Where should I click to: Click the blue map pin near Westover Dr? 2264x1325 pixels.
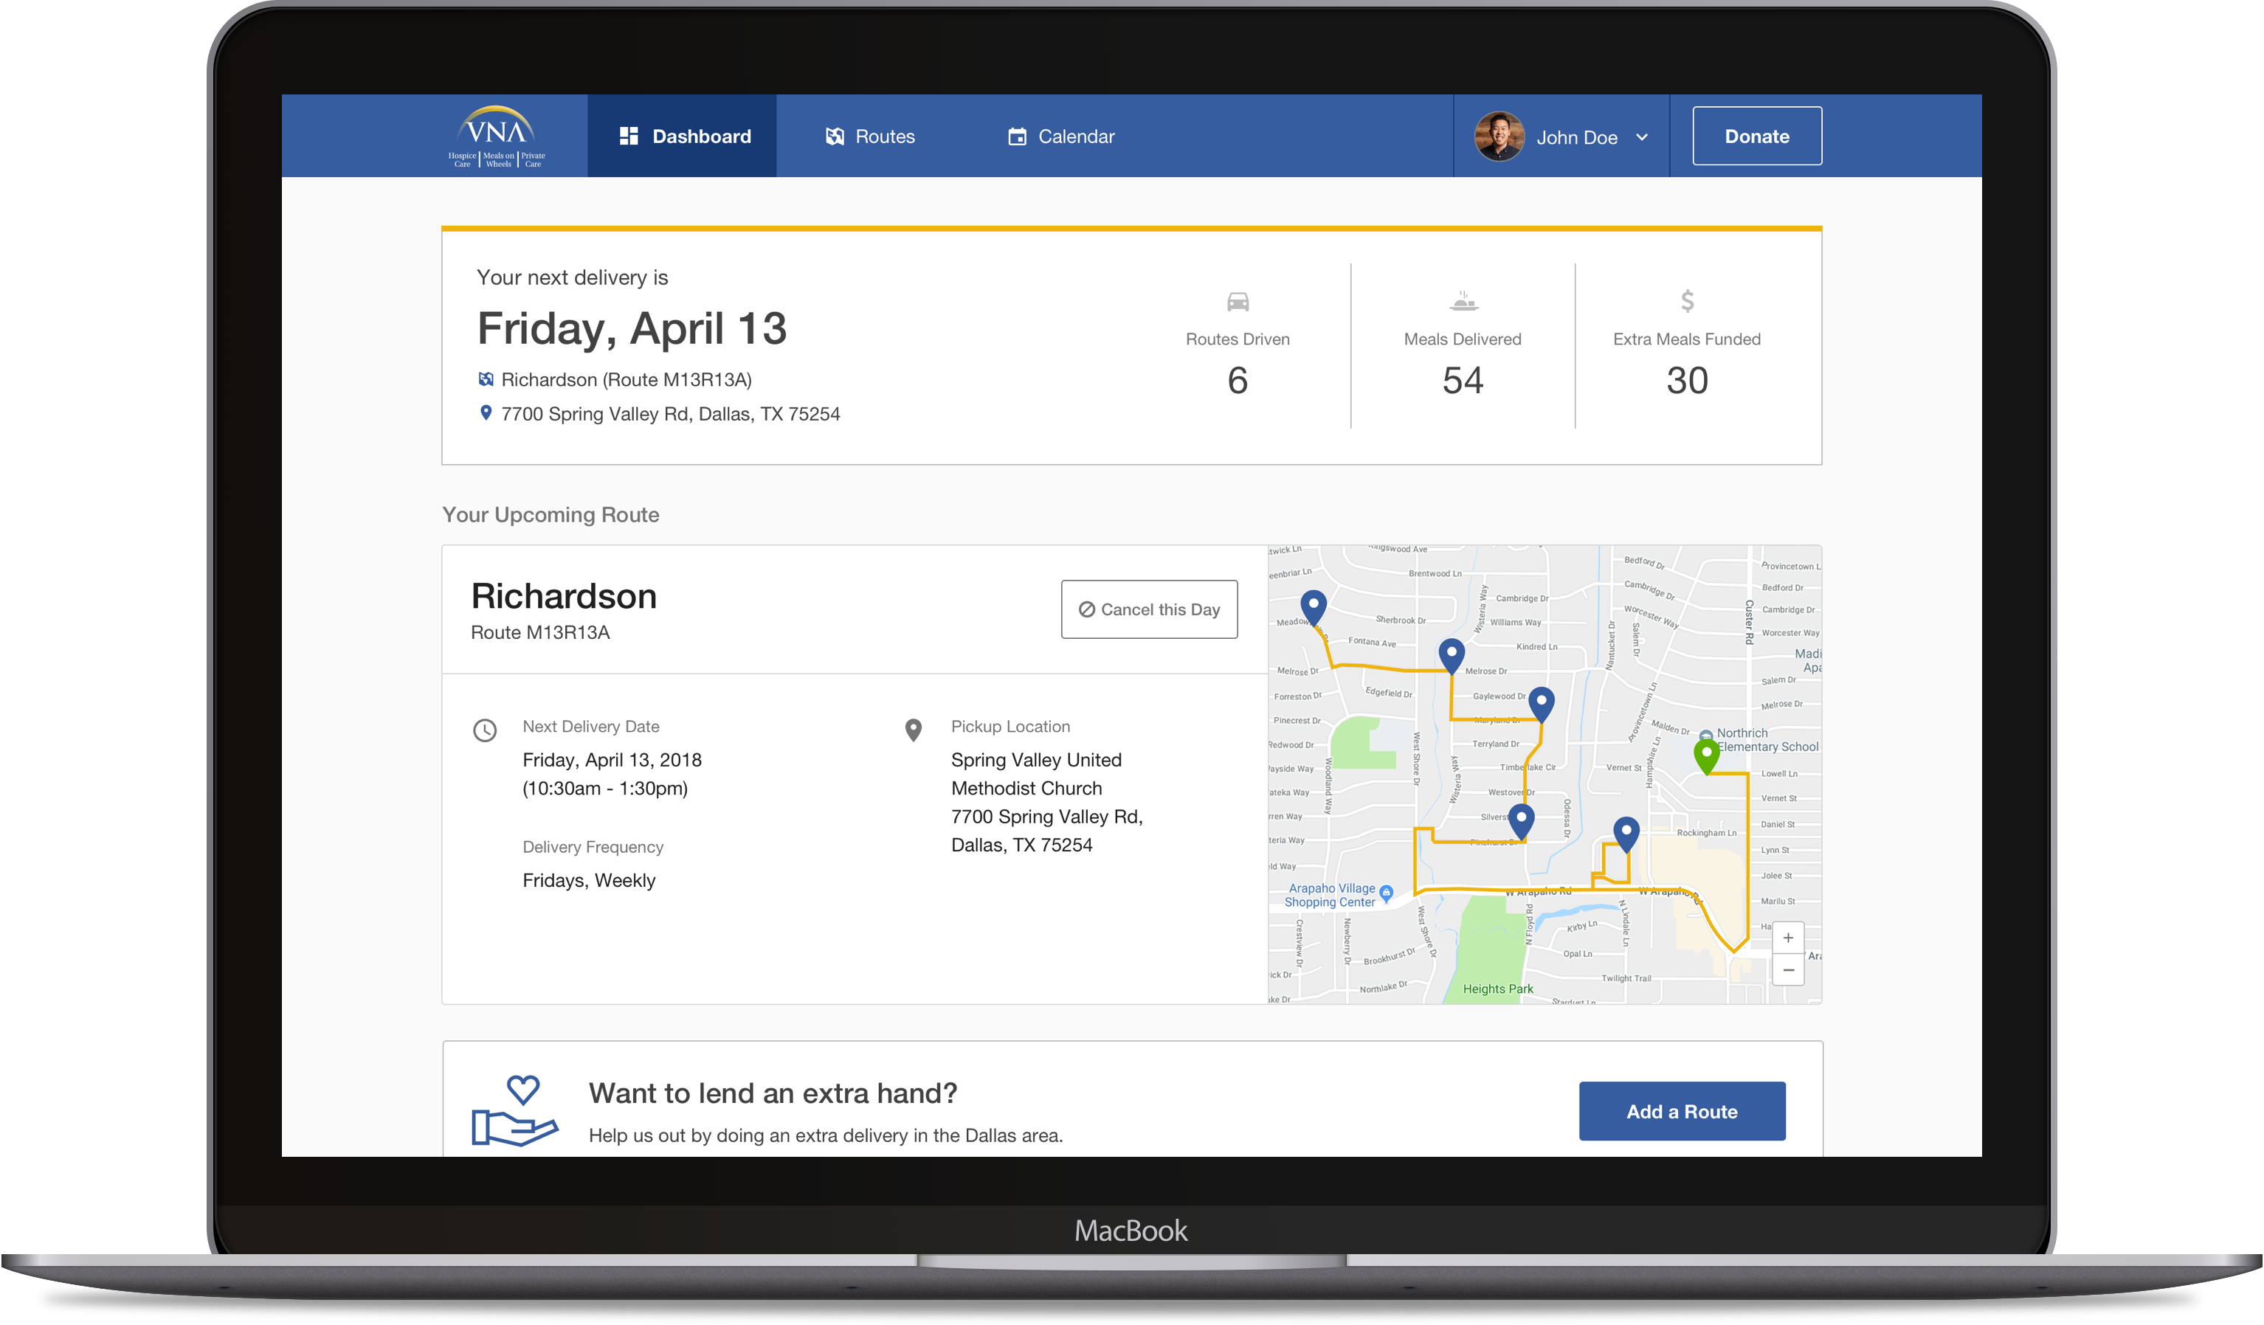pyautogui.click(x=1521, y=822)
